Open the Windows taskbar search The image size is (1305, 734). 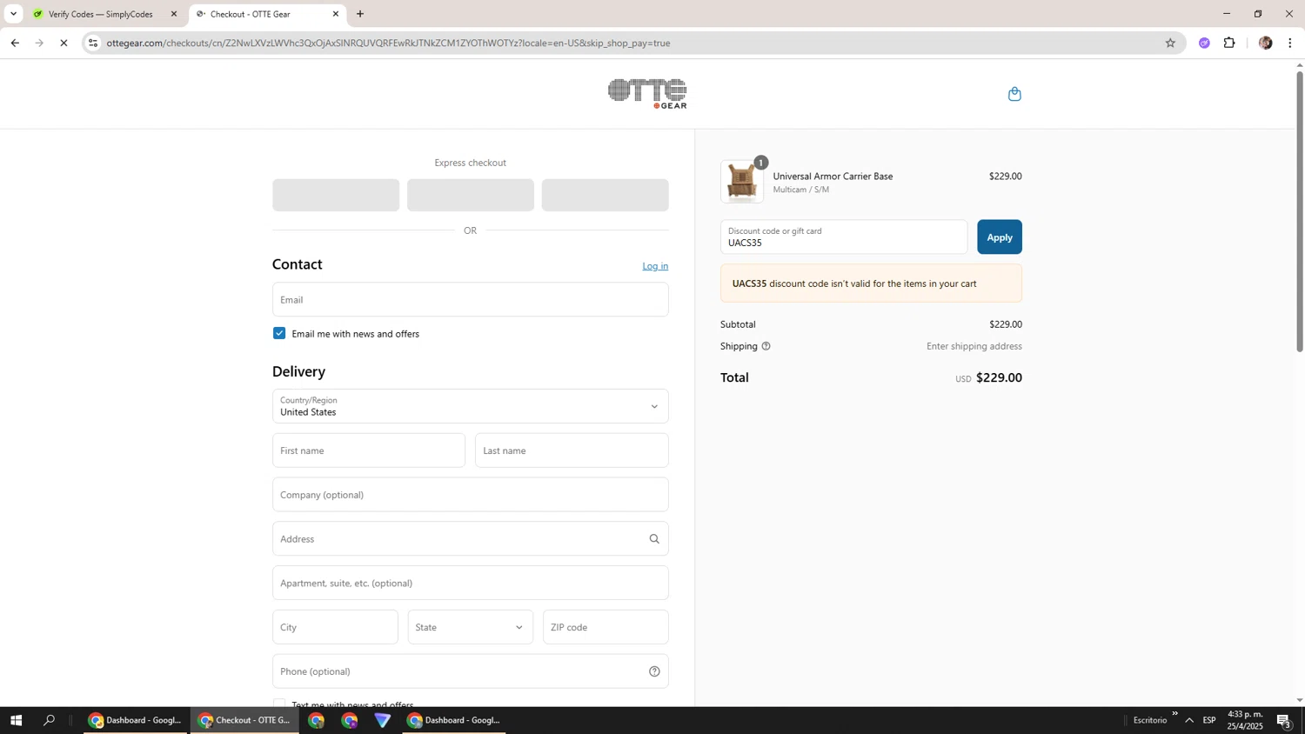(50, 720)
